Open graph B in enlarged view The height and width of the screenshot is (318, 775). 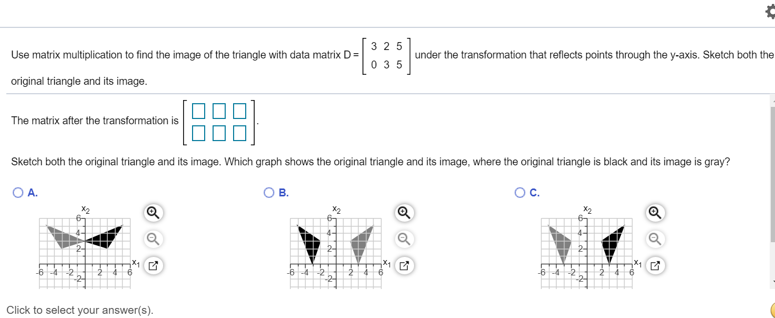click(x=404, y=265)
